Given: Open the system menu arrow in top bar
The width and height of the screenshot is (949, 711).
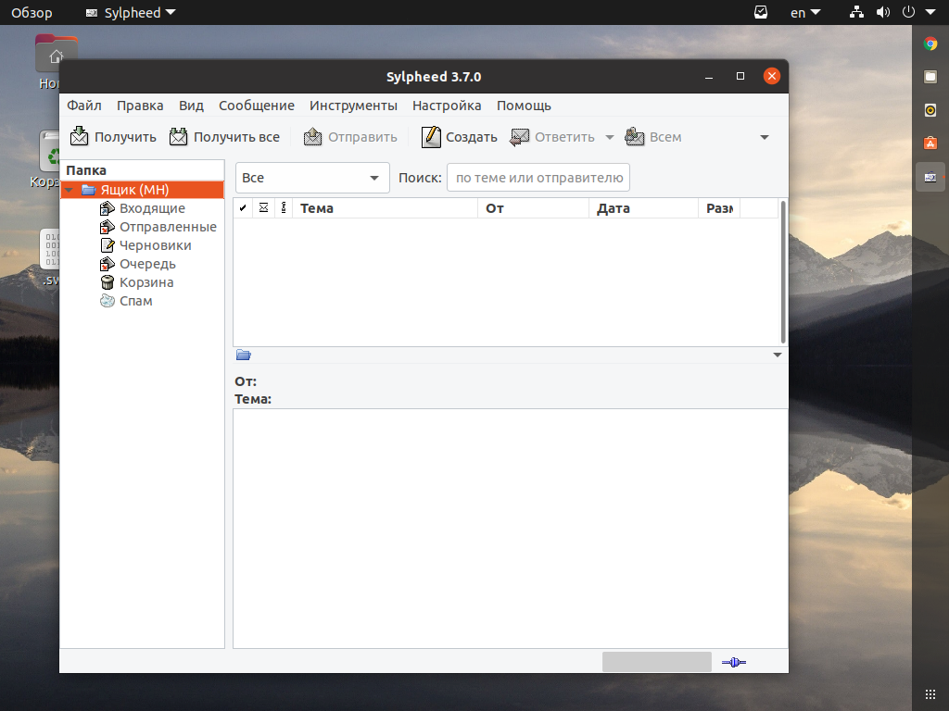Looking at the screenshot, I should click(x=930, y=13).
